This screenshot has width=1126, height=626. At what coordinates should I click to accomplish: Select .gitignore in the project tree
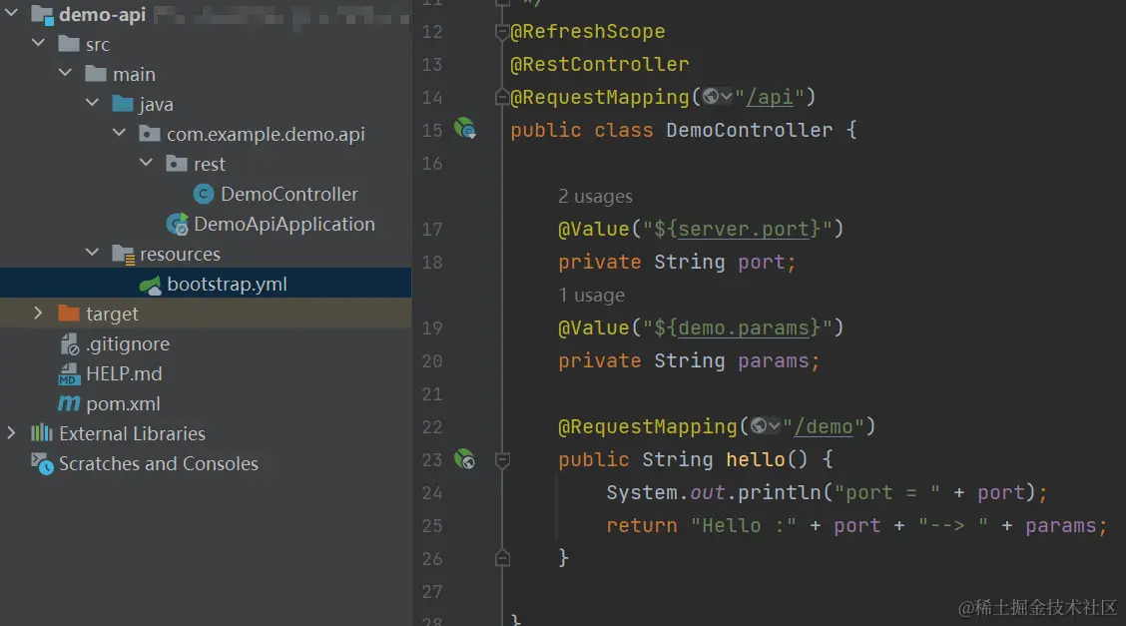(128, 344)
